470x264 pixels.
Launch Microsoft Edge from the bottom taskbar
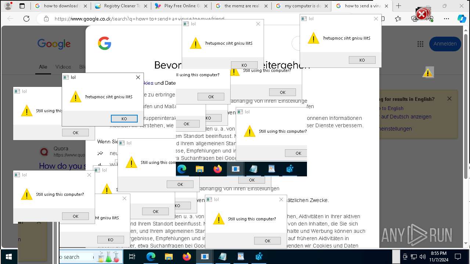point(151,257)
